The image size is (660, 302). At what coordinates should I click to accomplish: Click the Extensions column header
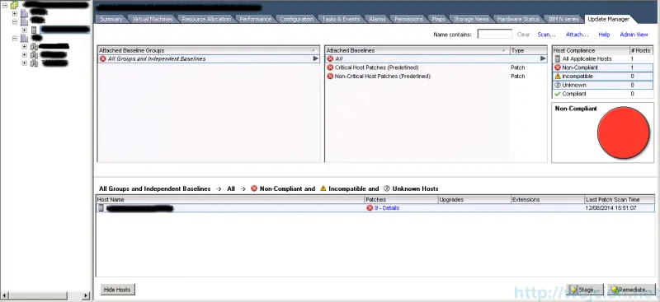tap(548, 199)
